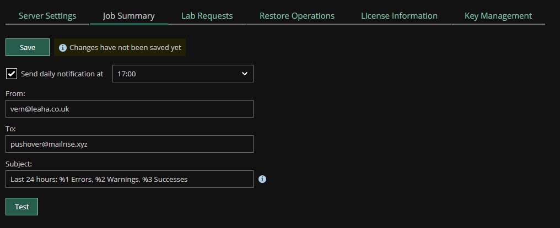This screenshot has width=560, height=228.
Task: Click the 'From:' field label
Action: coord(15,94)
